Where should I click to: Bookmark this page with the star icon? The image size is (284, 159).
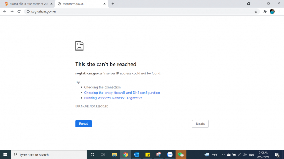[x=256, y=12]
